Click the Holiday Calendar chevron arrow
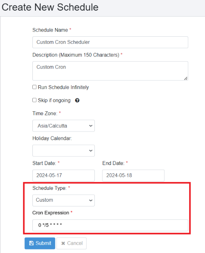205x253 pixels. (91, 151)
